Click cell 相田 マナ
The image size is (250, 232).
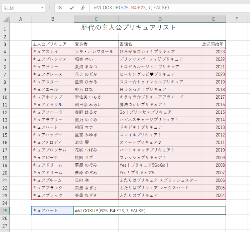(x=96, y=127)
